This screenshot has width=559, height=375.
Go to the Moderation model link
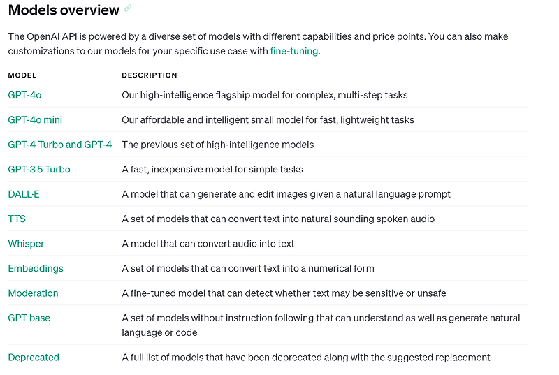[x=33, y=293]
